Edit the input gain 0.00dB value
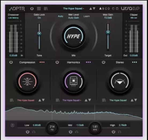Image resolution: width=148 pixels, height=140 pixels. [13, 55]
